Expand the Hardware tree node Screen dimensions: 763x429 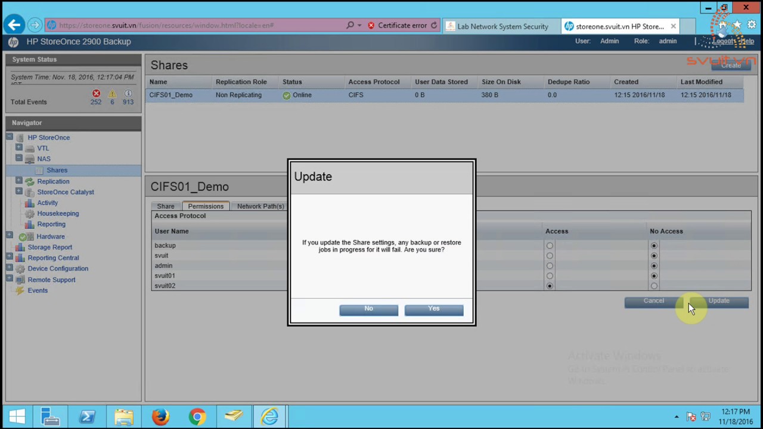[9, 236]
